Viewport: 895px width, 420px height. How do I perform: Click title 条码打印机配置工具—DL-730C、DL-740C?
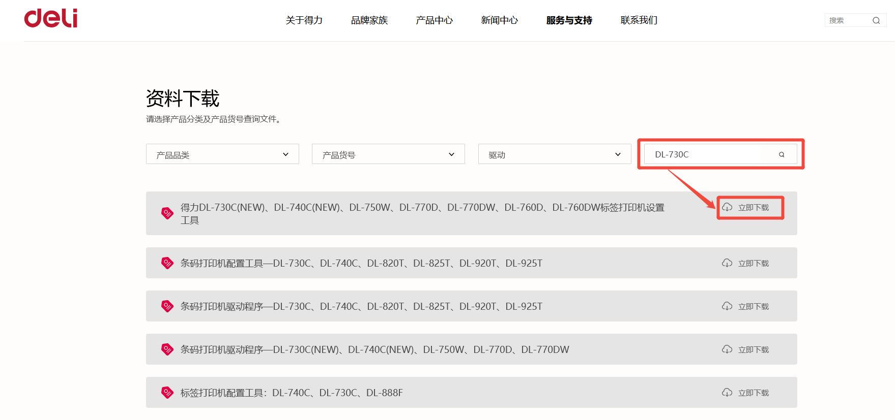tap(361, 263)
